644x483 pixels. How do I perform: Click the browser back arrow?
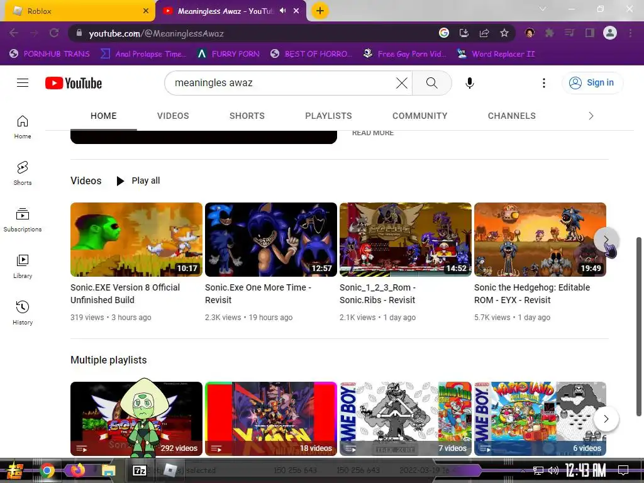tap(14, 33)
